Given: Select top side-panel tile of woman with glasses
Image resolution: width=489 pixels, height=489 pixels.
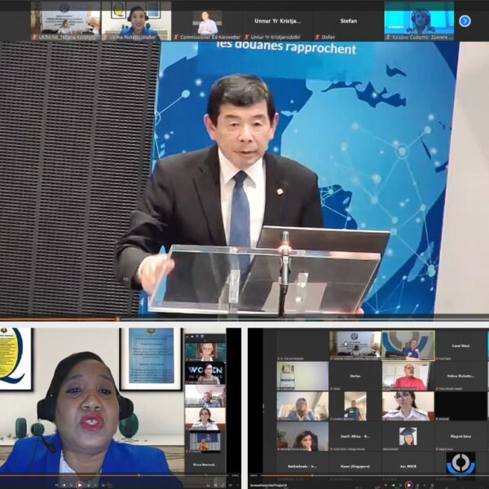Looking at the screenshot, I should coord(205,351).
